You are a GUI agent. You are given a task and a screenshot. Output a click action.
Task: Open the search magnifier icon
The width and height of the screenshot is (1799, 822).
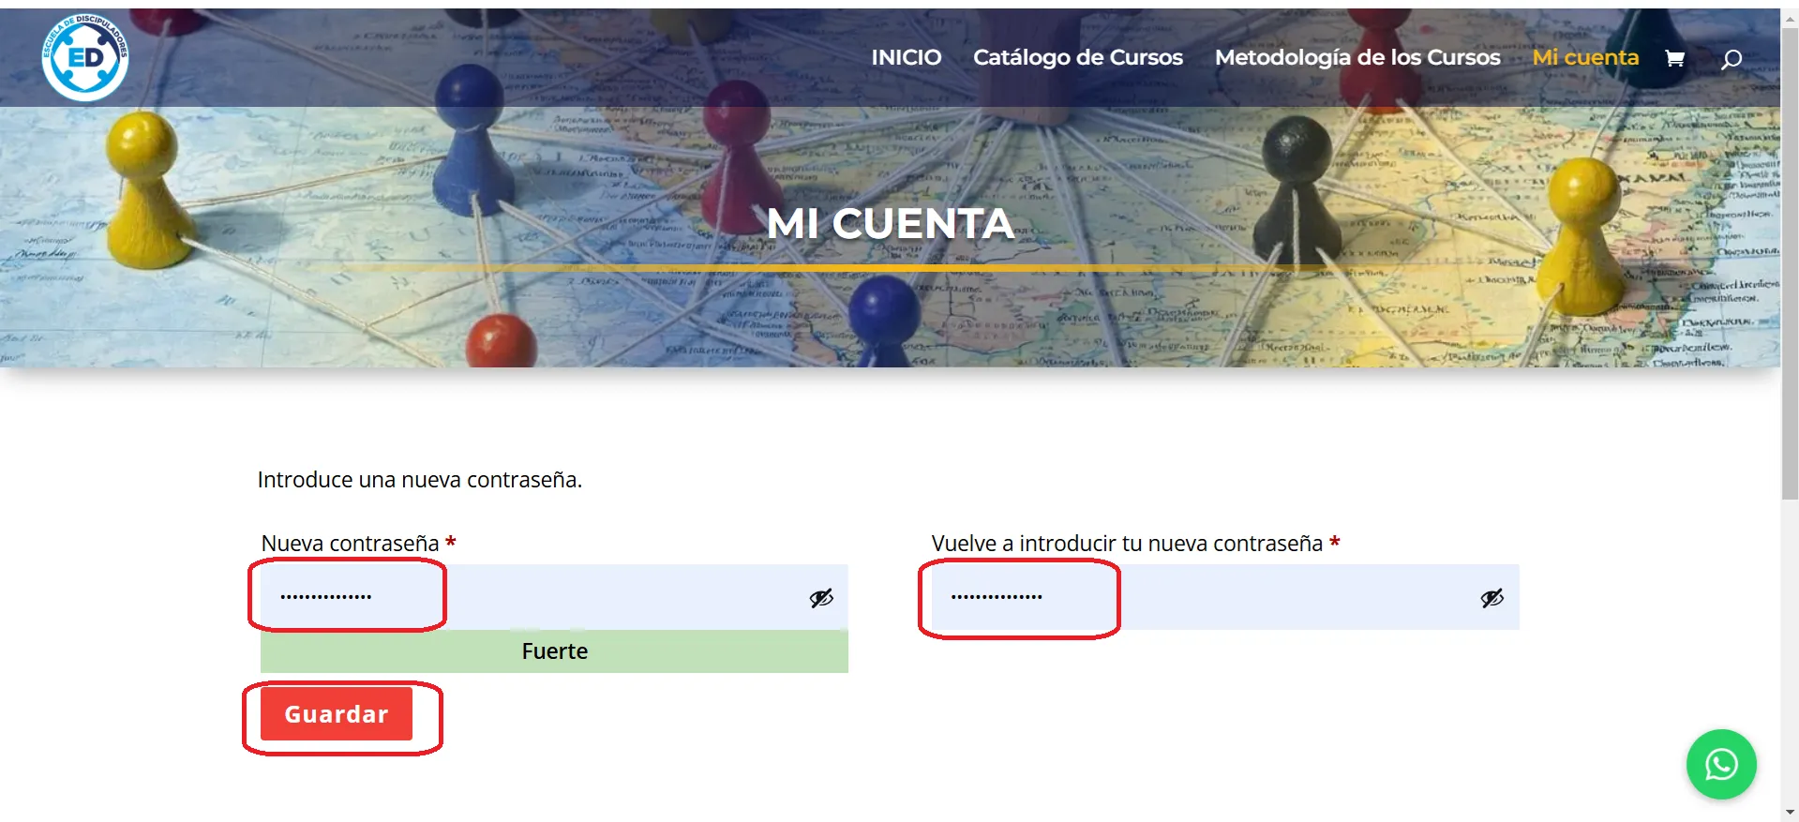1732,59
